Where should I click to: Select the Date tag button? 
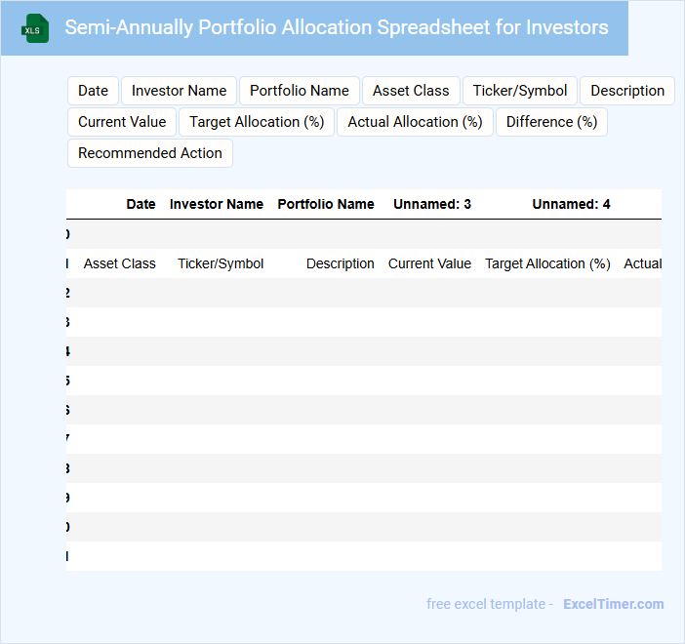click(93, 91)
